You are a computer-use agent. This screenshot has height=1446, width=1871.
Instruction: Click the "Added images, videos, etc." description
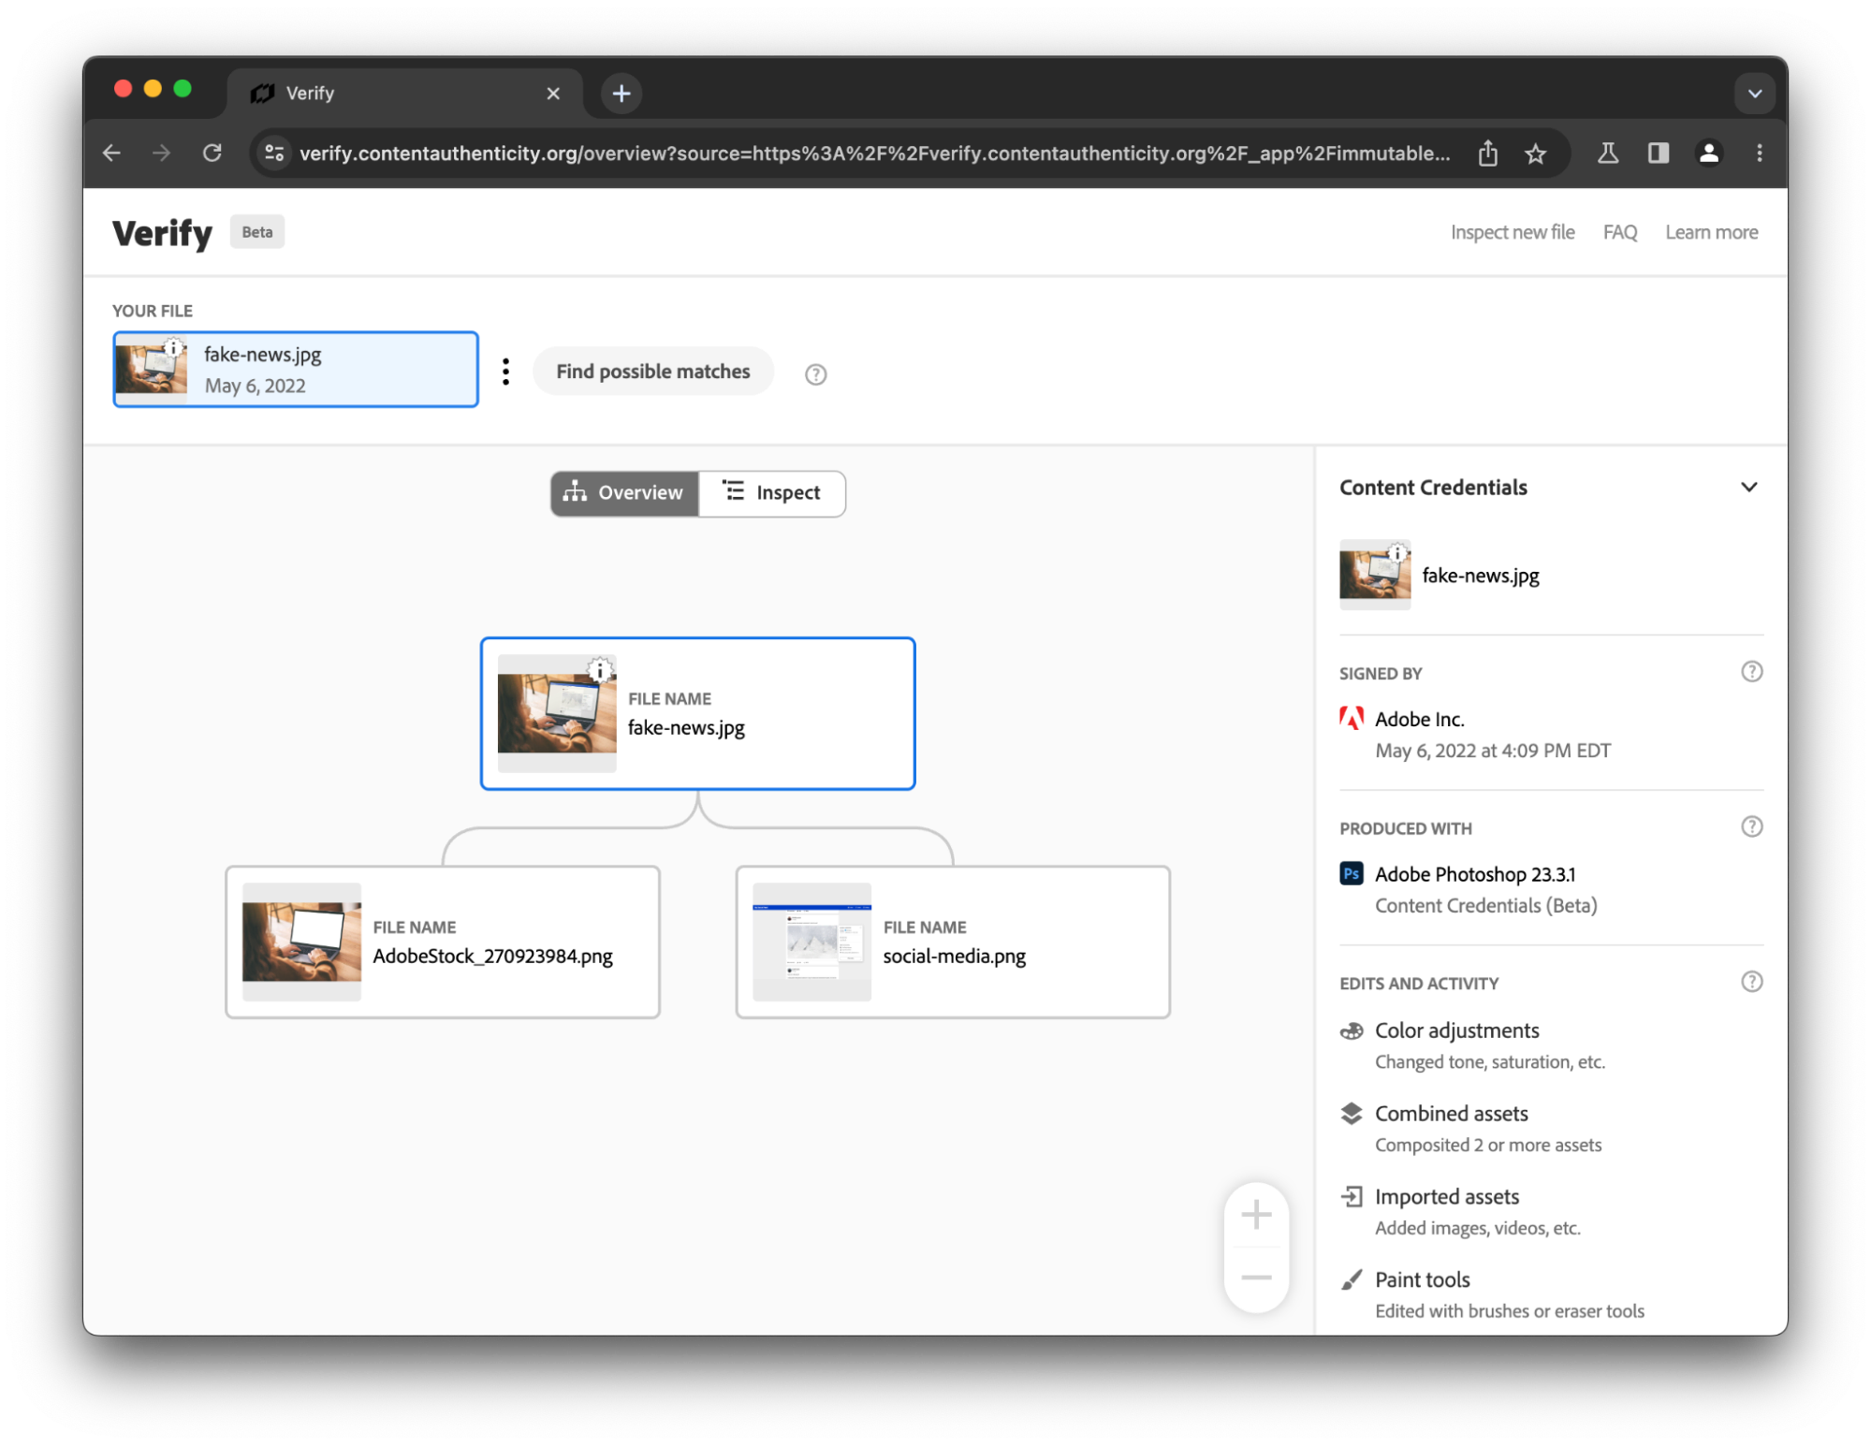[1477, 1228]
